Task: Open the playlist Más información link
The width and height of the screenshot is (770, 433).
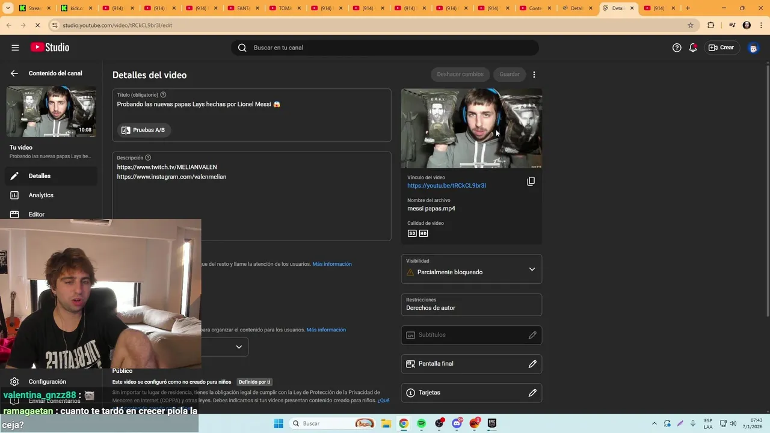Action: 326,330
